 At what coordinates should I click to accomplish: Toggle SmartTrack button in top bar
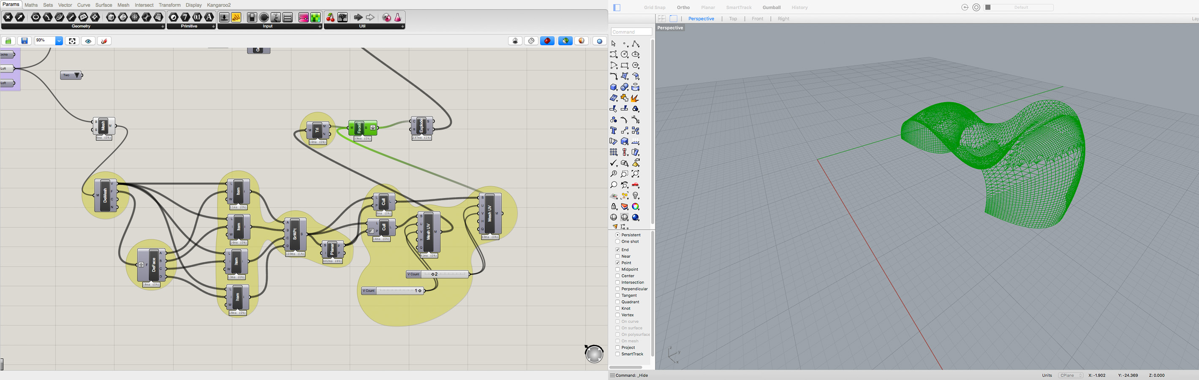[x=739, y=8]
